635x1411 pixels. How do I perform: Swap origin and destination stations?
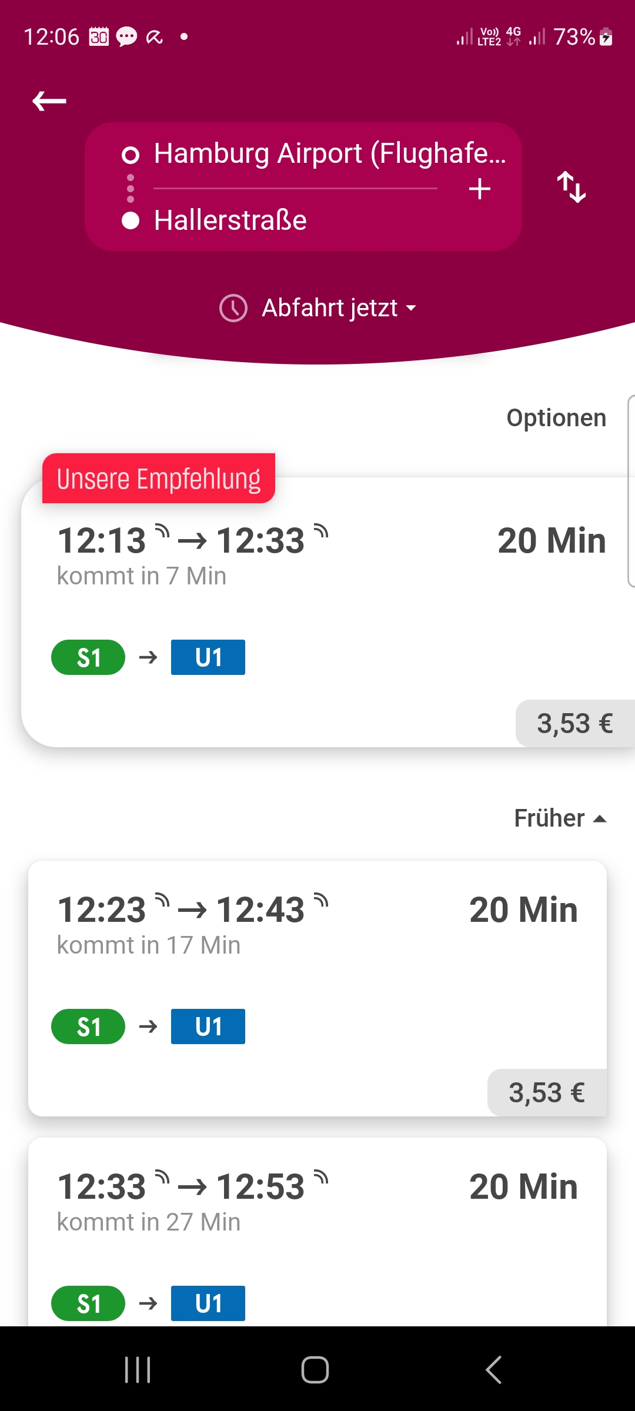[x=571, y=187]
